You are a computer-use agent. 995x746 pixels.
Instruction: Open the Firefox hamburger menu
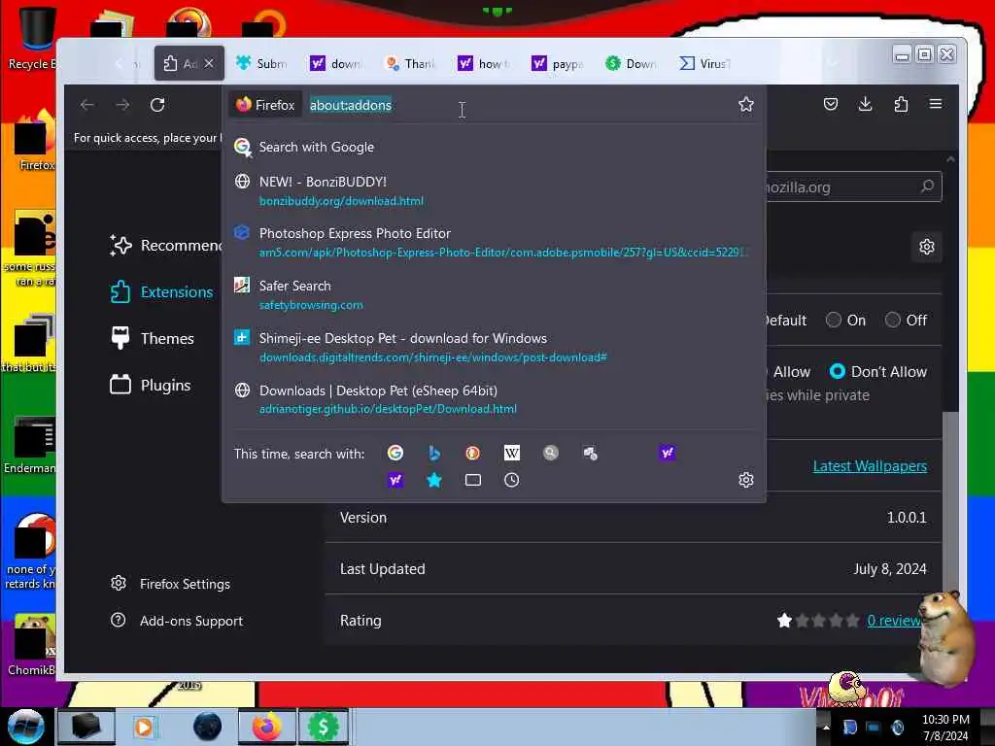[x=936, y=104]
